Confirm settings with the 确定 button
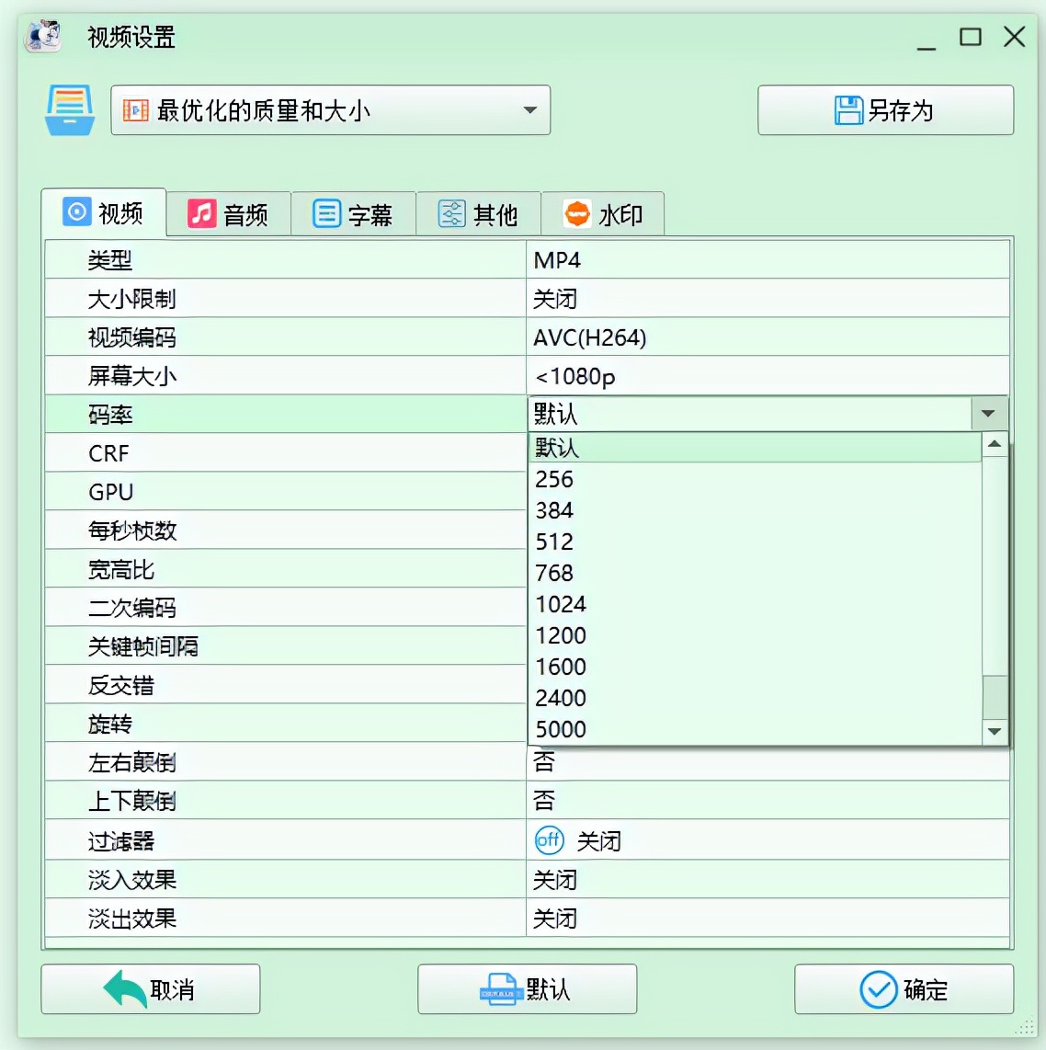Viewport: 1046px width, 1050px height. pyautogui.click(x=904, y=989)
